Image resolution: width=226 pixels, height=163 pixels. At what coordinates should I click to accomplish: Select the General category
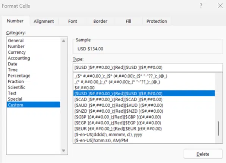pos(33,40)
